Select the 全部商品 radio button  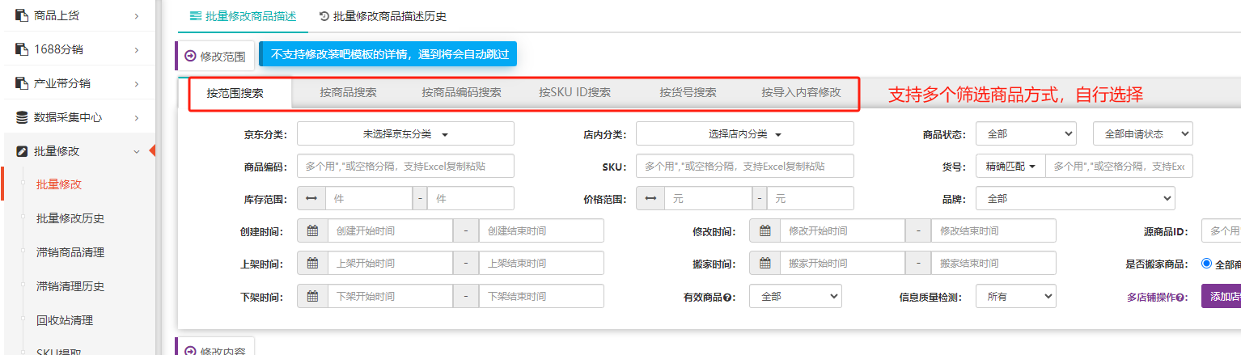(x=1206, y=264)
